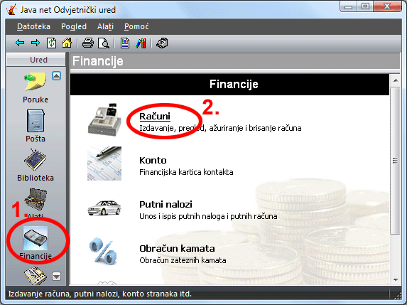Screen dimensions: 407x305
Task: Open Poruke in the sidebar
Action: click(x=36, y=88)
